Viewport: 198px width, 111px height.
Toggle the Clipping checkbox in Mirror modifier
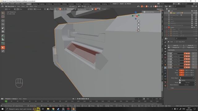coord(180,80)
